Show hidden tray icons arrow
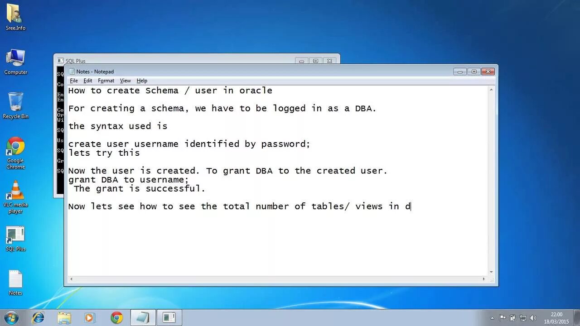Screen dimensions: 580x326 (492, 318)
